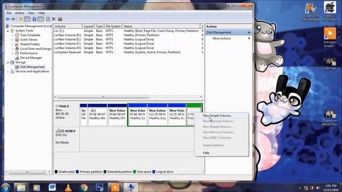Screen dimensions: 342x192
Task: Click the Forward arrow in the toolbar
Action: [13, 19]
